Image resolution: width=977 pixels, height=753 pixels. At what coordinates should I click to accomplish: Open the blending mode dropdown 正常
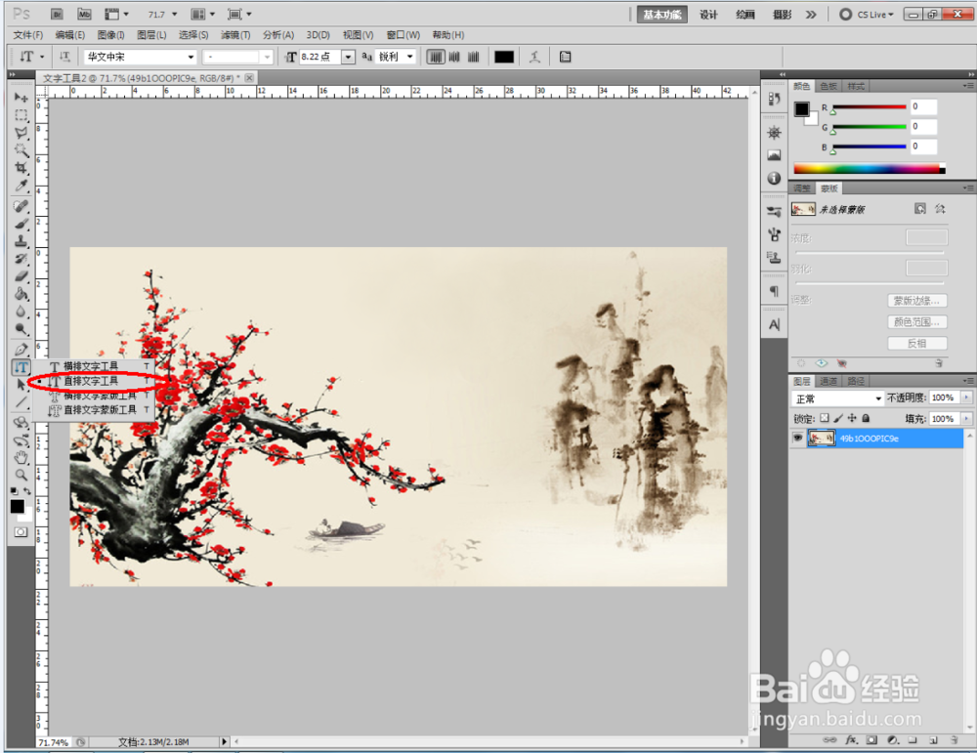pos(837,398)
